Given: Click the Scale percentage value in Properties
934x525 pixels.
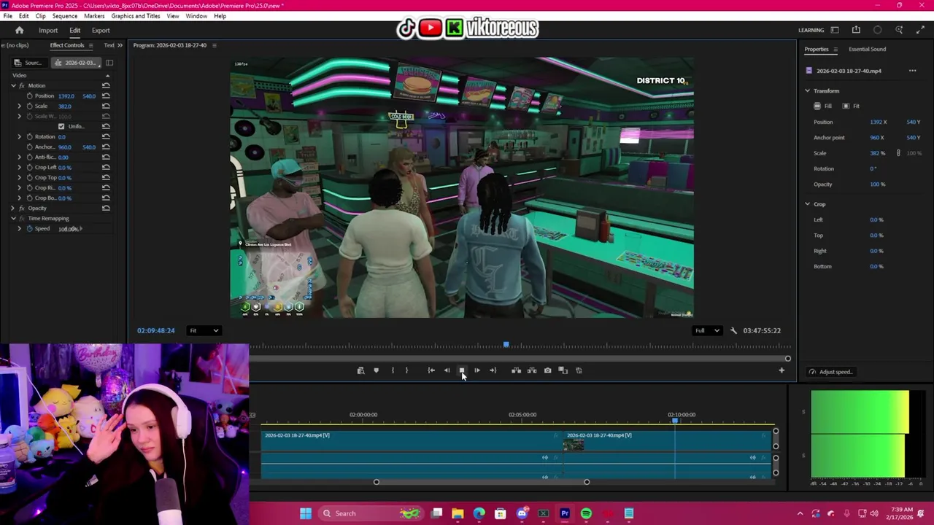Looking at the screenshot, I should [877, 153].
